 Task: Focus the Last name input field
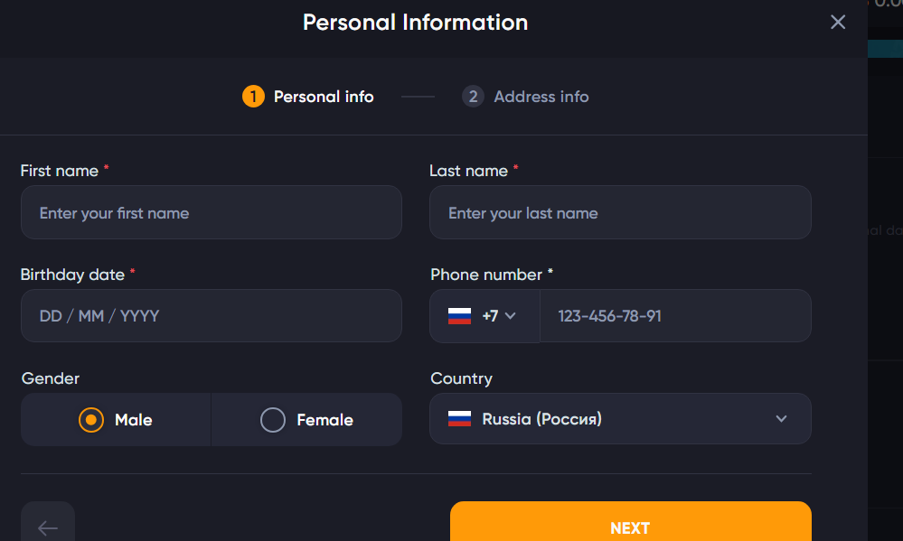pyautogui.click(x=620, y=212)
